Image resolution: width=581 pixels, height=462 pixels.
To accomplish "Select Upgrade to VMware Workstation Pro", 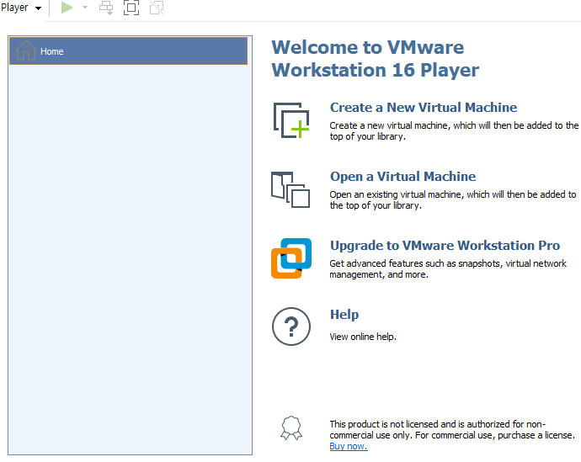I will [x=445, y=246].
